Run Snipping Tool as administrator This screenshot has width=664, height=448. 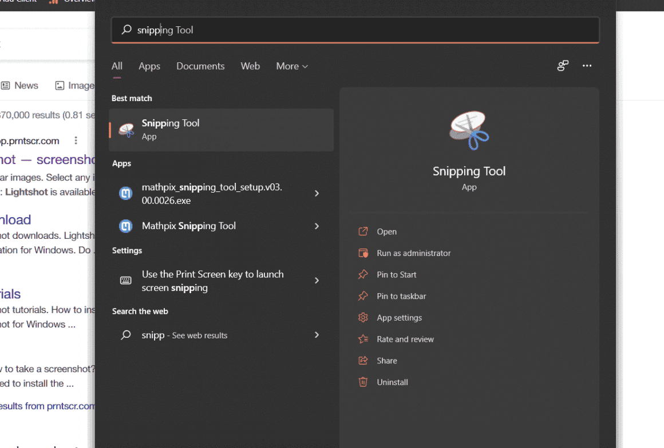[x=413, y=253]
